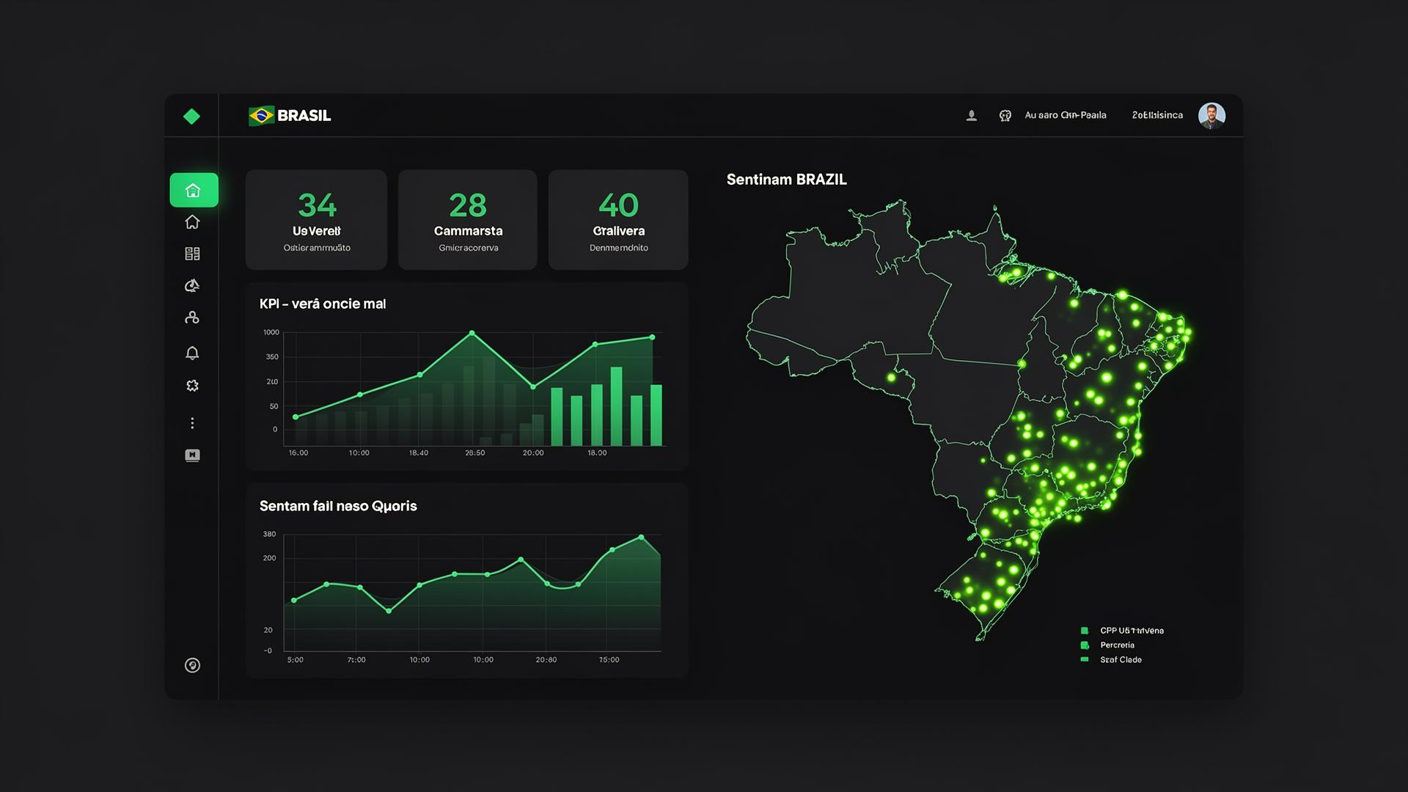Click the green diamond logo
The height and width of the screenshot is (792, 1408).
click(x=191, y=116)
